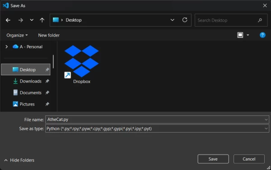The width and height of the screenshot is (271, 170).
Task: Click the navigation pane scrollbar
Action: (x=53, y=61)
